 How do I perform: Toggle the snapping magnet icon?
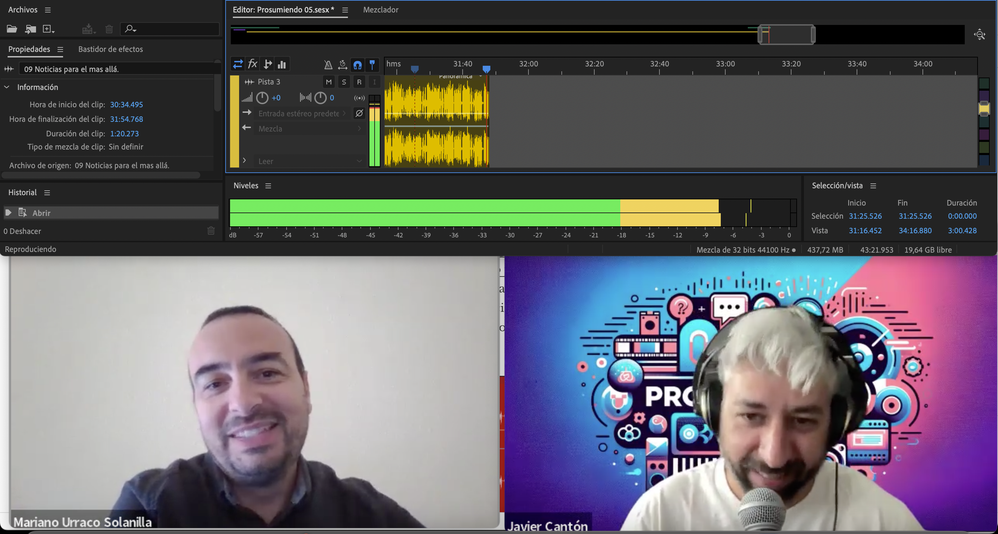[357, 65]
